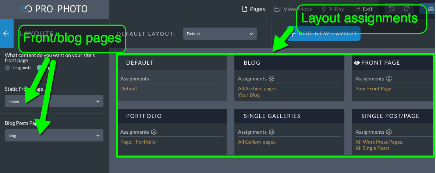Screen dimensions: 436x173
Task: Click the 'Default' assignment link
Action: (x=129, y=89)
